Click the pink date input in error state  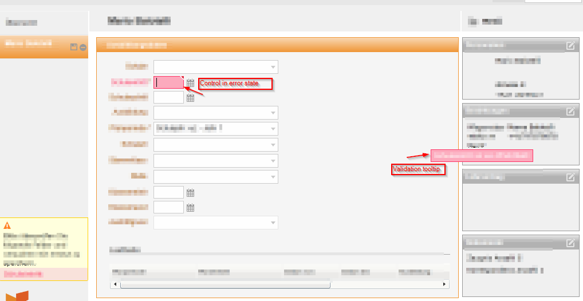[169, 82]
